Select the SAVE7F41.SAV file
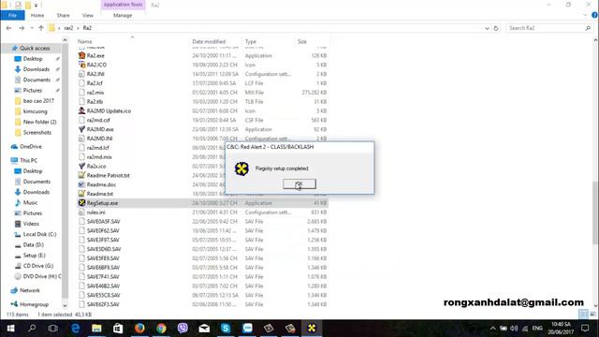The height and width of the screenshot is (337, 599). click(103, 277)
